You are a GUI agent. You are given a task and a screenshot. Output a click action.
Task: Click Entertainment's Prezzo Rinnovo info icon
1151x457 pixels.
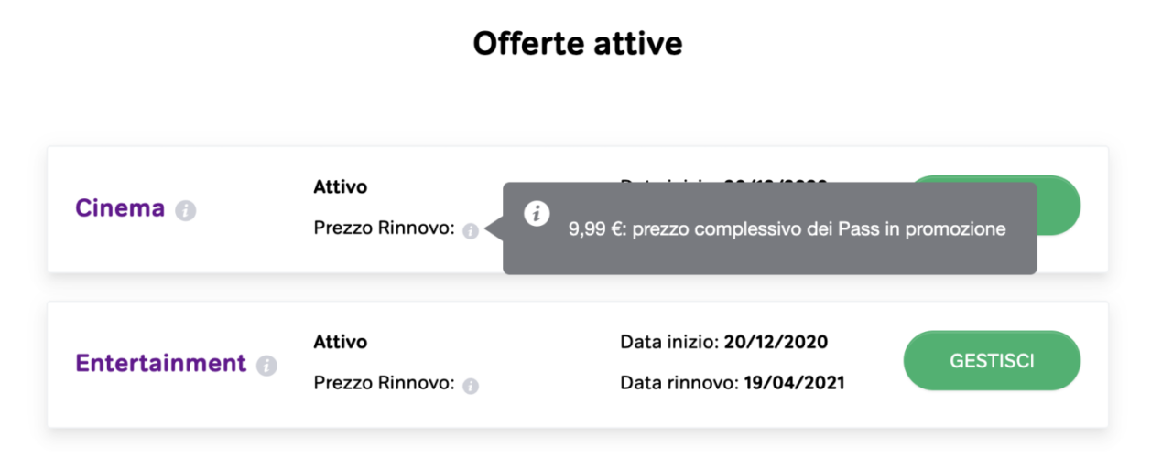point(471,386)
